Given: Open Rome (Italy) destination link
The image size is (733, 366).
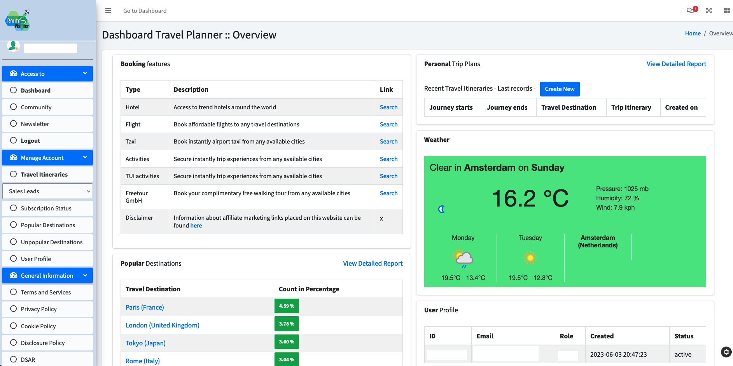Looking at the screenshot, I should [142, 361].
